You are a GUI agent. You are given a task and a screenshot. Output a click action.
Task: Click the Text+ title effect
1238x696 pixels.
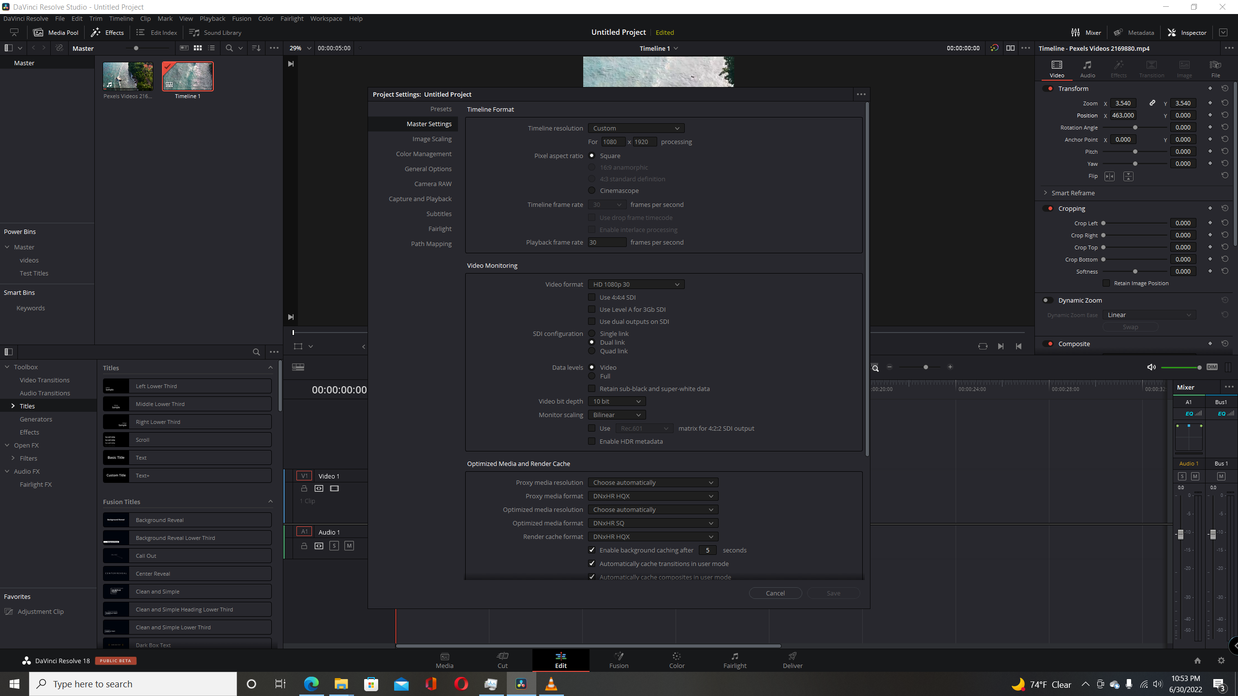(x=187, y=475)
